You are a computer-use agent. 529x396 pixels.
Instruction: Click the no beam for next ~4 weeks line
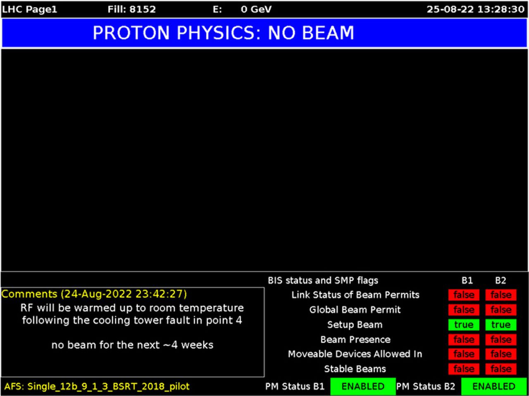pyautogui.click(x=132, y=345)
